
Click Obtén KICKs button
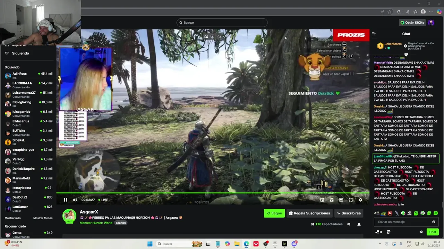point(412,22)
